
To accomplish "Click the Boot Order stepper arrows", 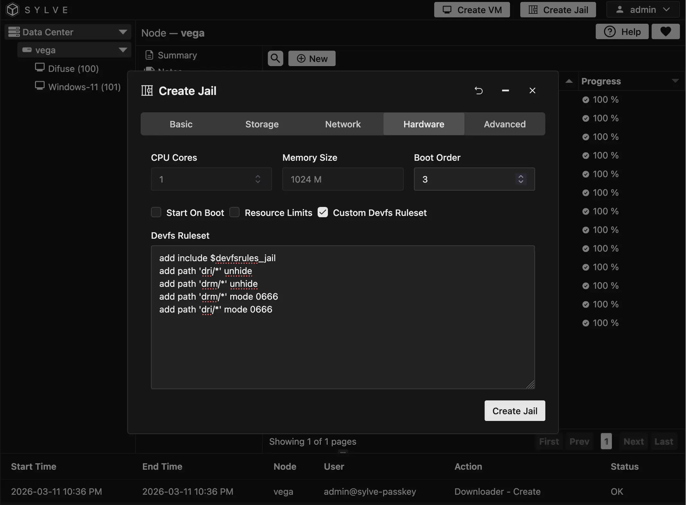I will pyautogui.click(x=521, y=179).
